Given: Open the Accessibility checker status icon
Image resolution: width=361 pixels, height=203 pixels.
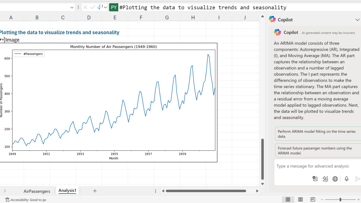Looking at the screenshot, I should point(8,200).
